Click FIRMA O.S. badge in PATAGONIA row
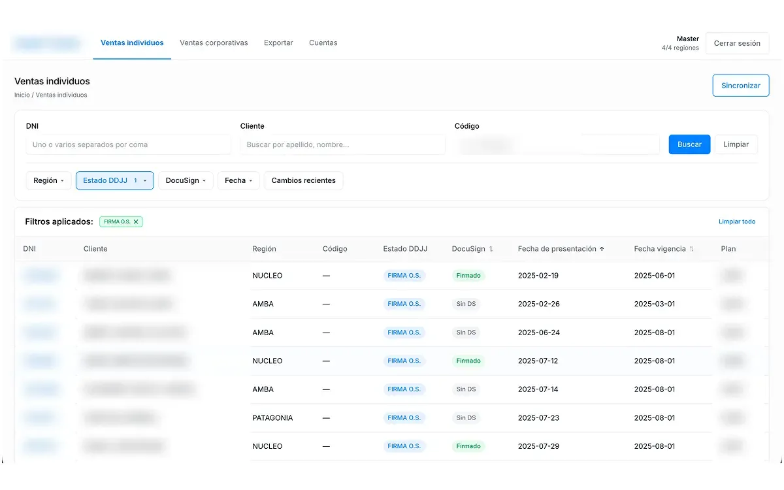The image size is (784, 490). pyautogui.click(x=404, y=417)
